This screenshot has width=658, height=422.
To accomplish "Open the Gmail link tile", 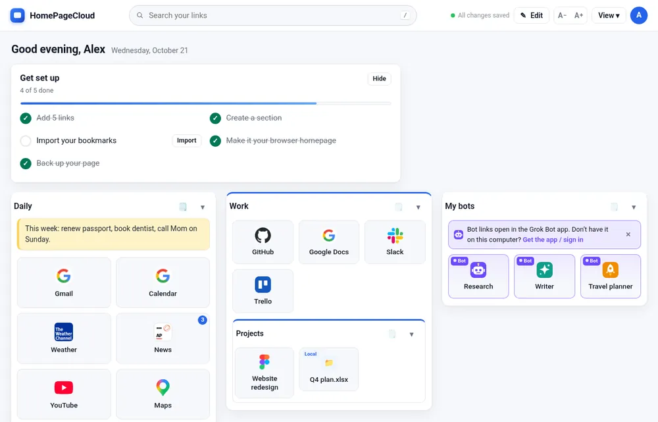I will point(64,282).
